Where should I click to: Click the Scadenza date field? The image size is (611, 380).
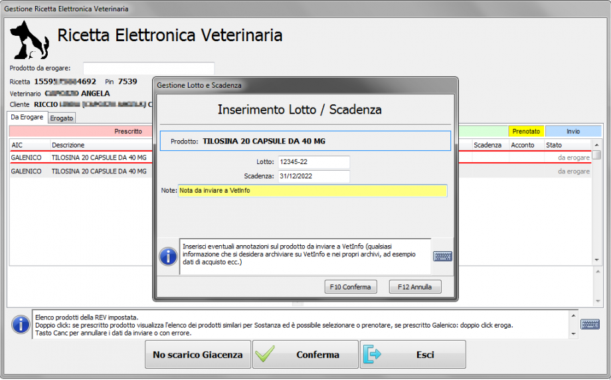coord(313,176)
